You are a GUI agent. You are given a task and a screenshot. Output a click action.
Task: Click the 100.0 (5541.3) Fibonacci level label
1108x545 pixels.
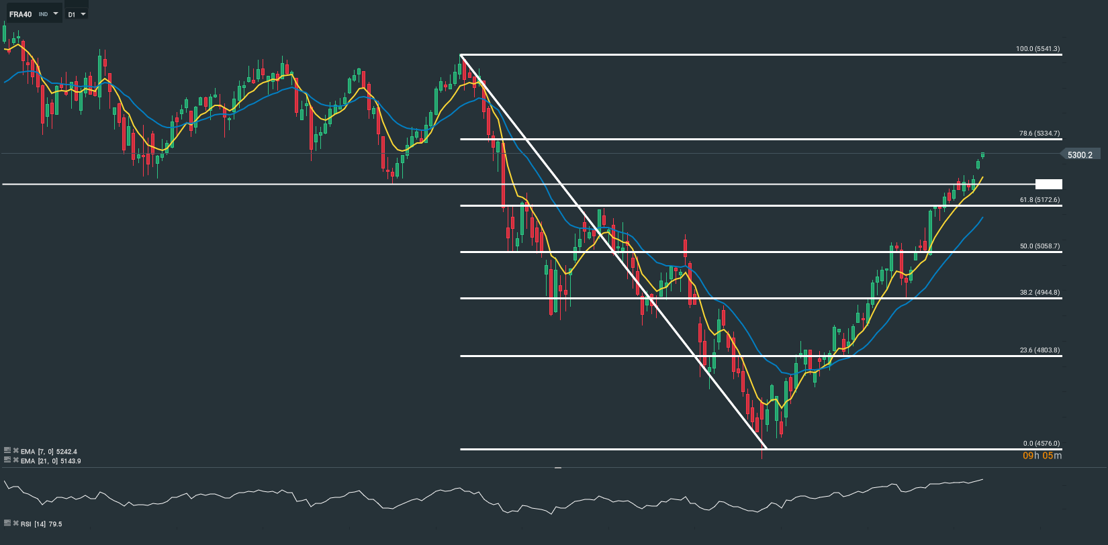(1037, 49)
